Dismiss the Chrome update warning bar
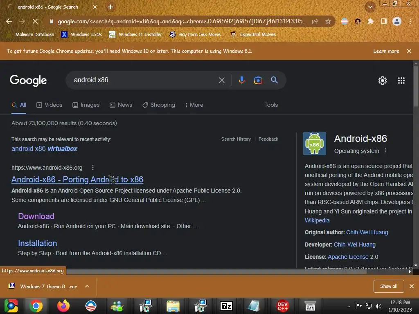 point(409,51)
